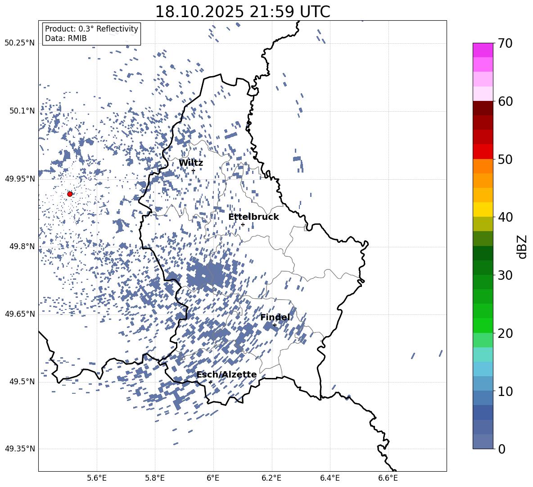Click the Ettelbruck station cross marker
The image size is (533, 487).
pos(243,224)
